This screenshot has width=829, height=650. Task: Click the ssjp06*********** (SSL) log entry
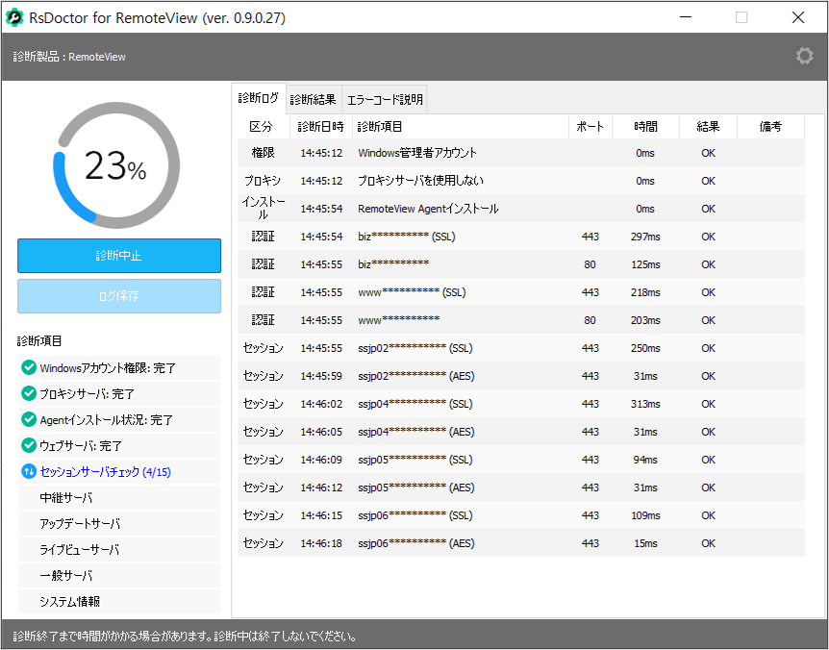pyautogui.click(x=520, y=515)
